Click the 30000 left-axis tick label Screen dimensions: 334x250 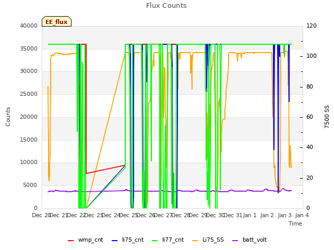(x=29, y=71)
